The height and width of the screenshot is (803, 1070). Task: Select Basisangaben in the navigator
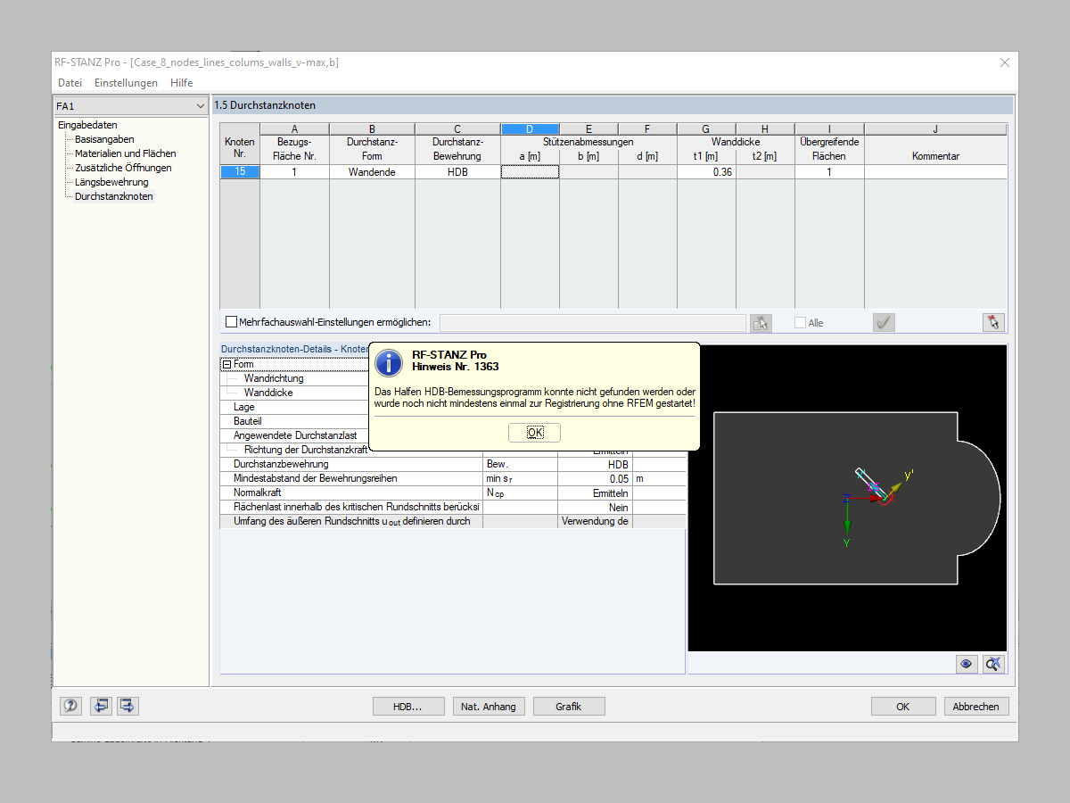[x=104, y=139]
